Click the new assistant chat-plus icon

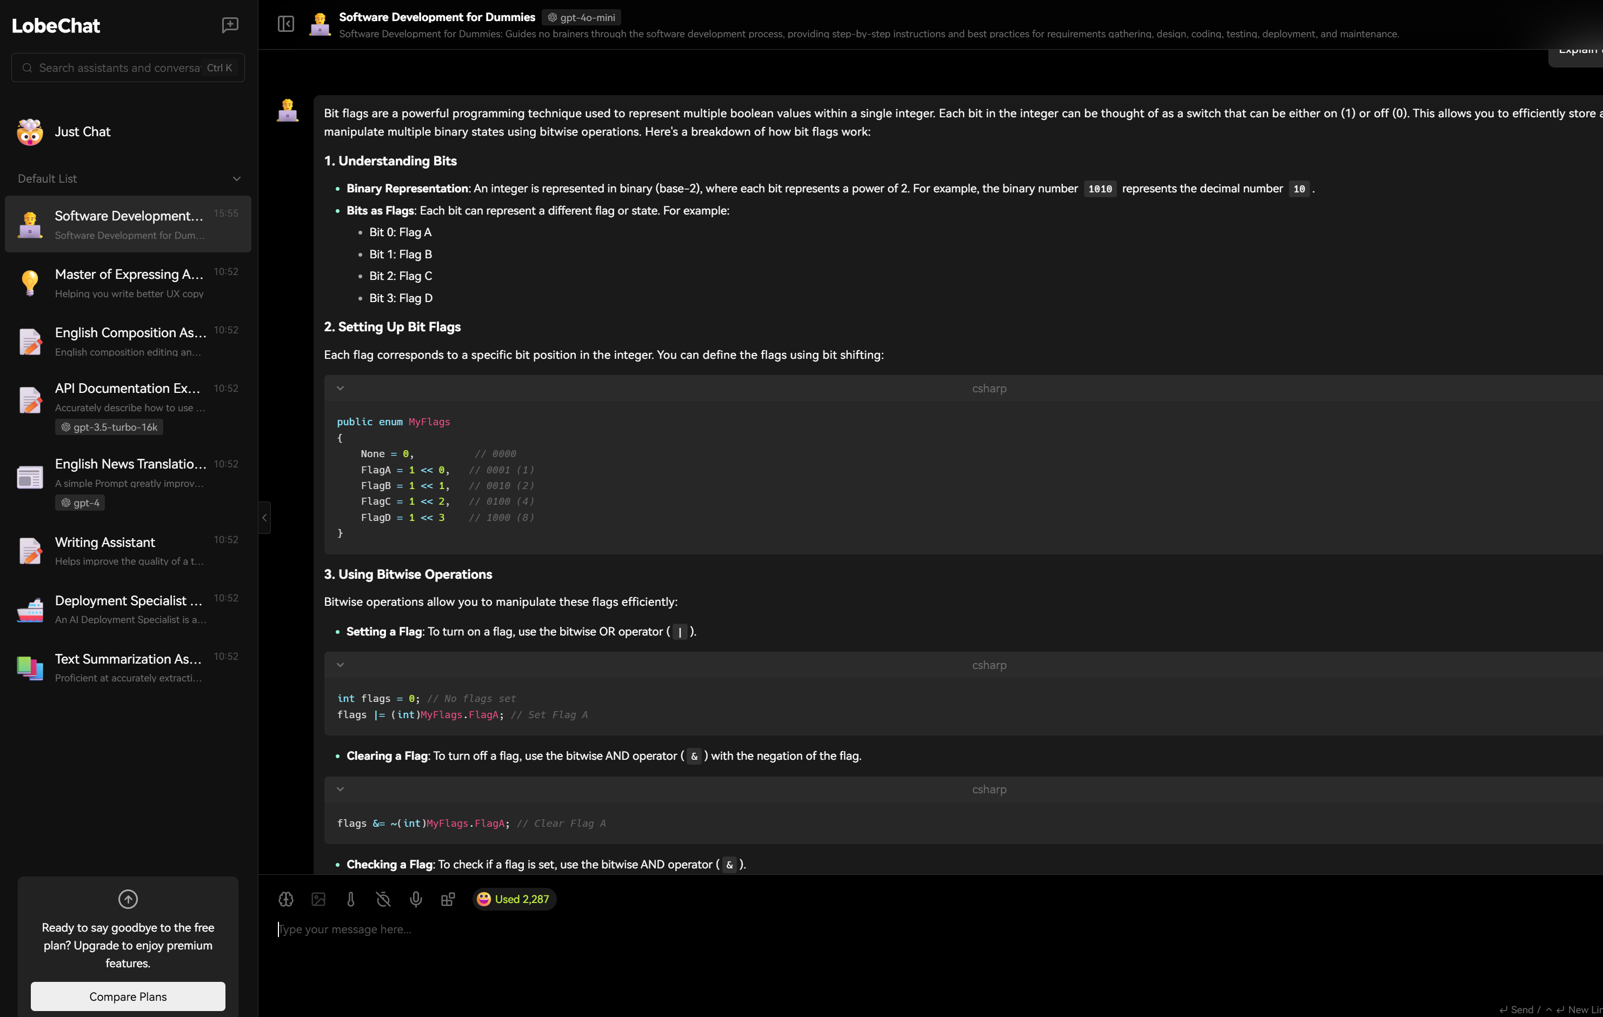[x=230, y=25]
